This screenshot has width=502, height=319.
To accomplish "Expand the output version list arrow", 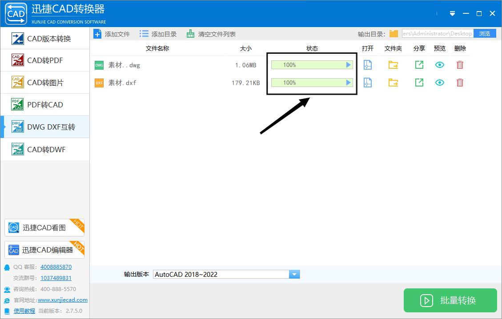I will (x=294, y=274).
